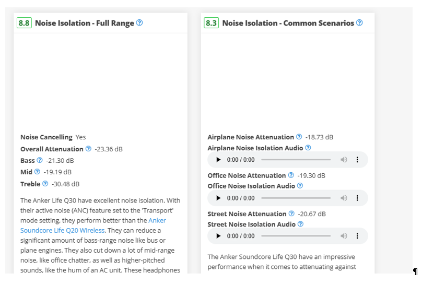Click the Airplane audio seek bar

point(296,160)
